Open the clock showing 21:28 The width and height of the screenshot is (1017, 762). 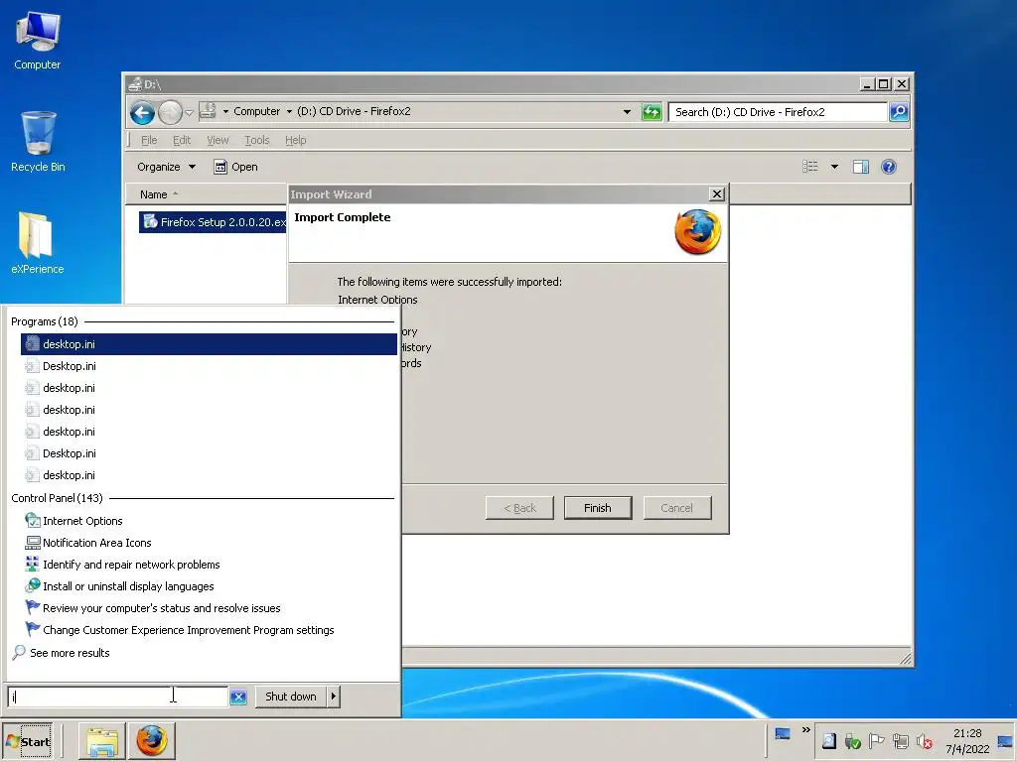967,741
